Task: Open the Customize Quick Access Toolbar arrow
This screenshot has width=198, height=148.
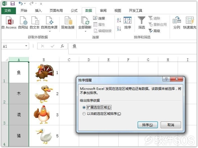Action: 41,4
